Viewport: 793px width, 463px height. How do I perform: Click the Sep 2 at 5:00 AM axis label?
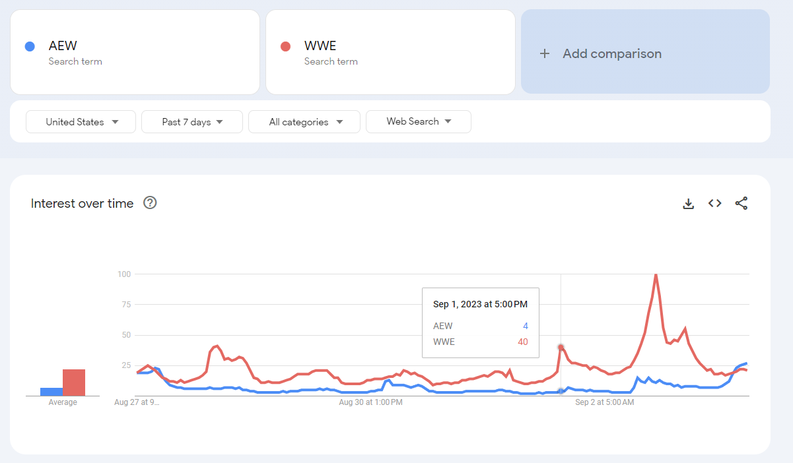[604, 402]
